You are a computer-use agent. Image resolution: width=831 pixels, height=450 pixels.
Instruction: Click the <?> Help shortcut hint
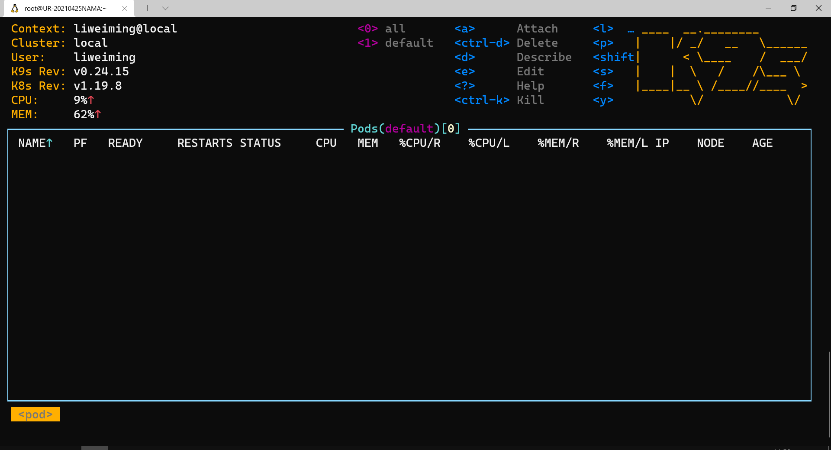[x=499, y=86]
